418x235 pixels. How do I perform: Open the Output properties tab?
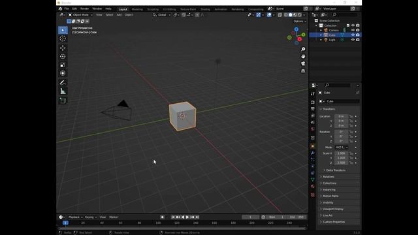coord(313,109)
